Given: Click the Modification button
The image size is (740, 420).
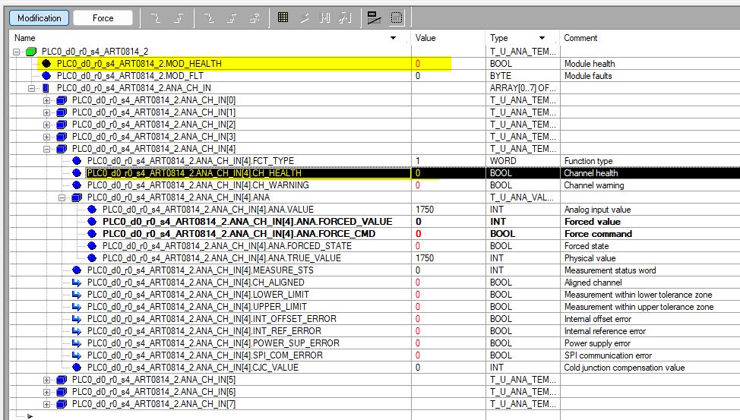Looking at the screenshot, I should click(x=40, y=18).
